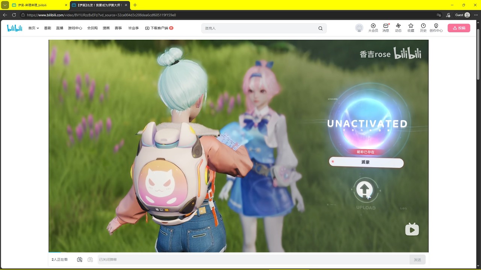Viewport: 481px width, 270px height.
Task: Open 历史 history clock icon
Action: click(423, 28)
